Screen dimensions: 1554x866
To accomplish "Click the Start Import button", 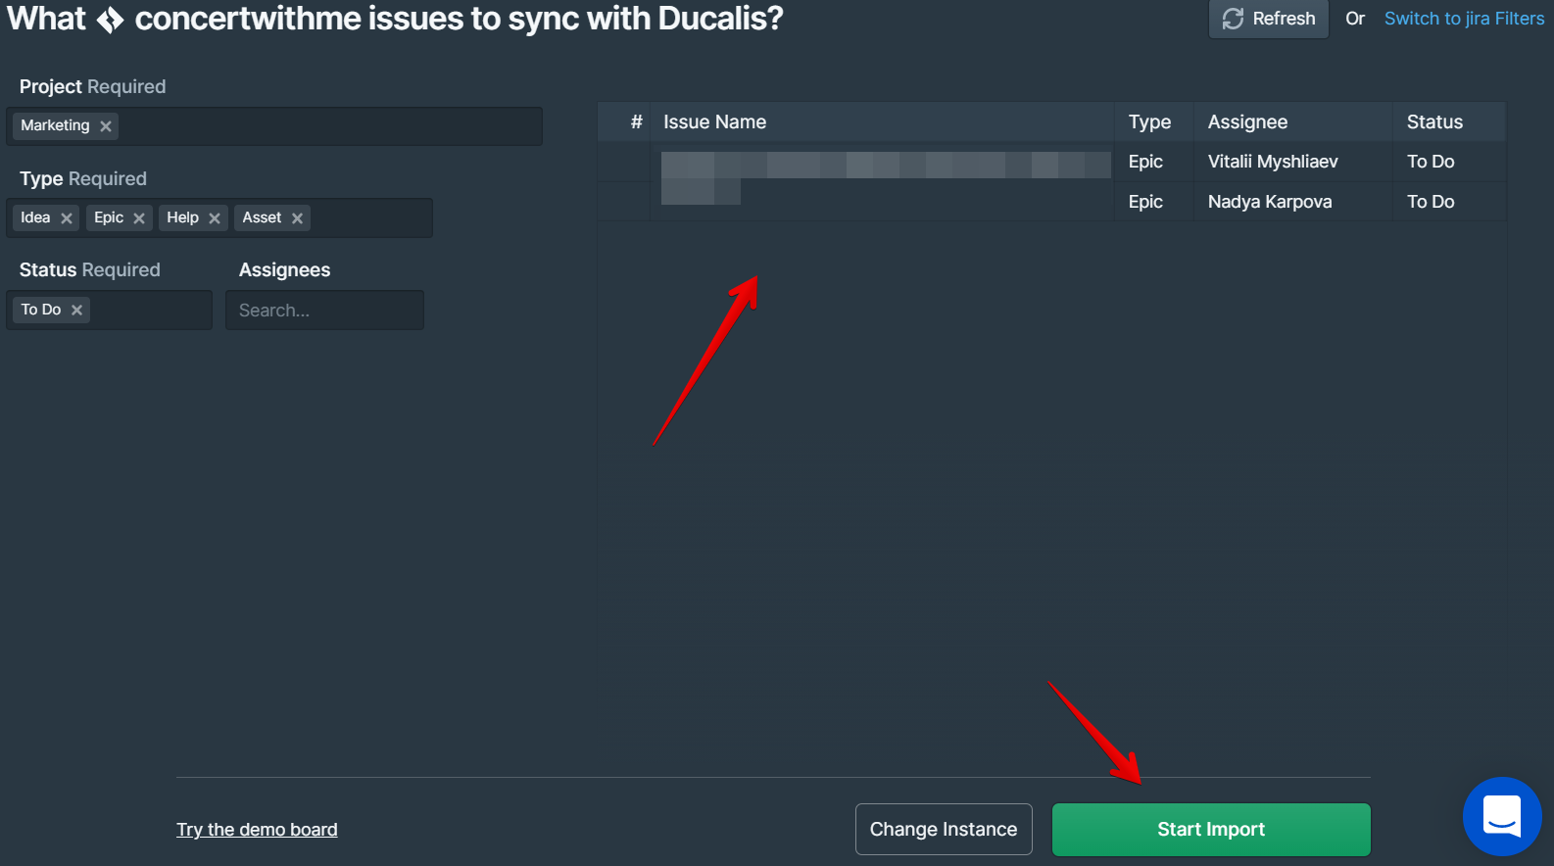I will pyautogui.click(x=1211, y=829).
